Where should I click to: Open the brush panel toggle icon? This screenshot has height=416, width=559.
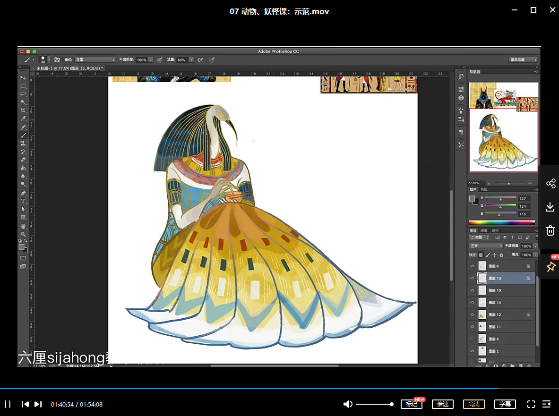click(57, 60)
